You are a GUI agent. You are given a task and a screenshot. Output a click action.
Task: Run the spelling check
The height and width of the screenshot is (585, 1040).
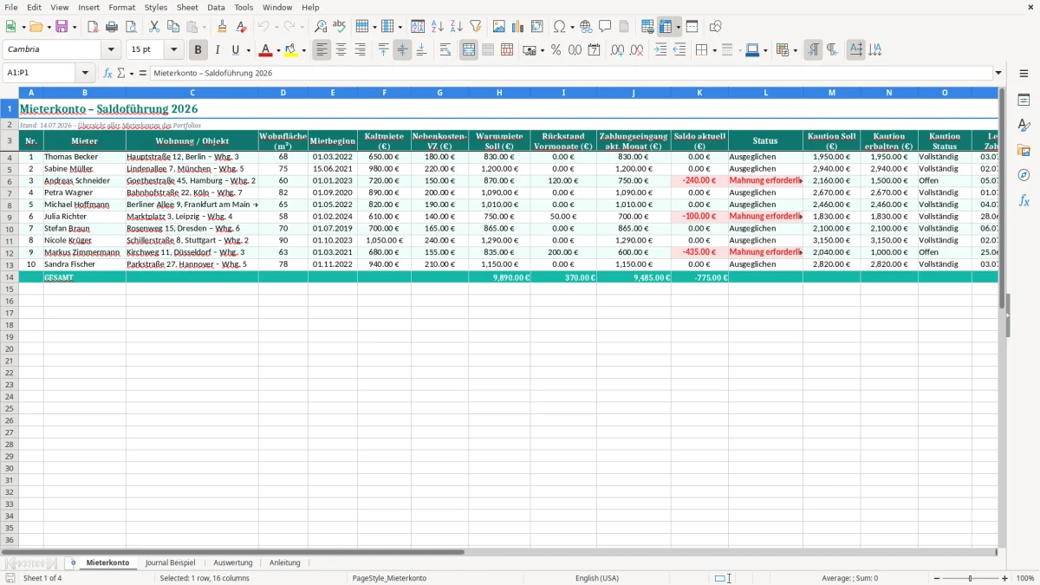pyautogui.click(x=339, y=27)
